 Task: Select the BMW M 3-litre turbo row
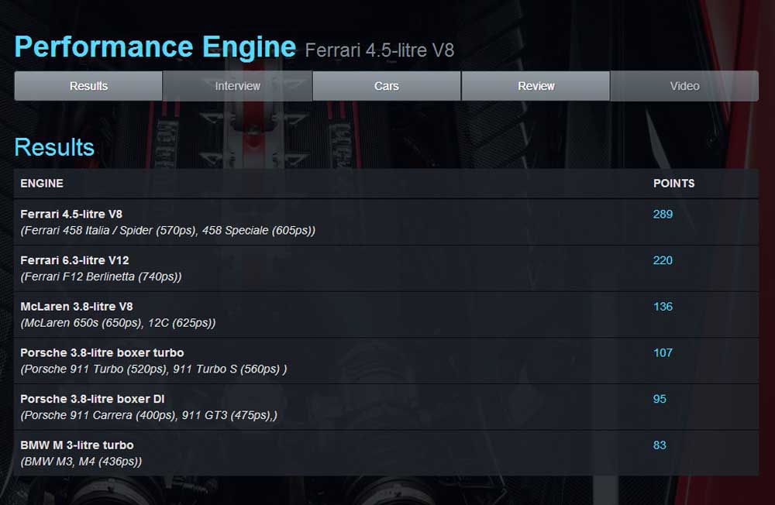click(77, 445)
